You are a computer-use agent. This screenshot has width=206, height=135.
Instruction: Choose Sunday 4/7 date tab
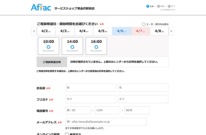tap(140, 31)
